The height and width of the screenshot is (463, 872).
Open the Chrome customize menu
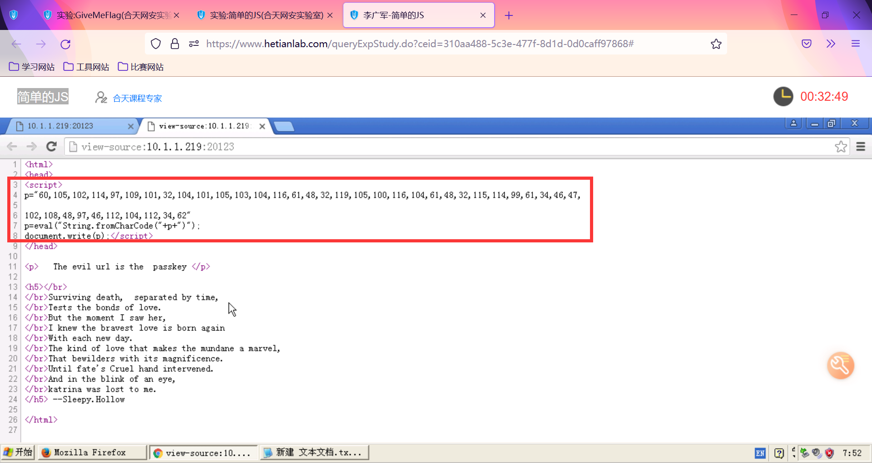pos(861,146)
